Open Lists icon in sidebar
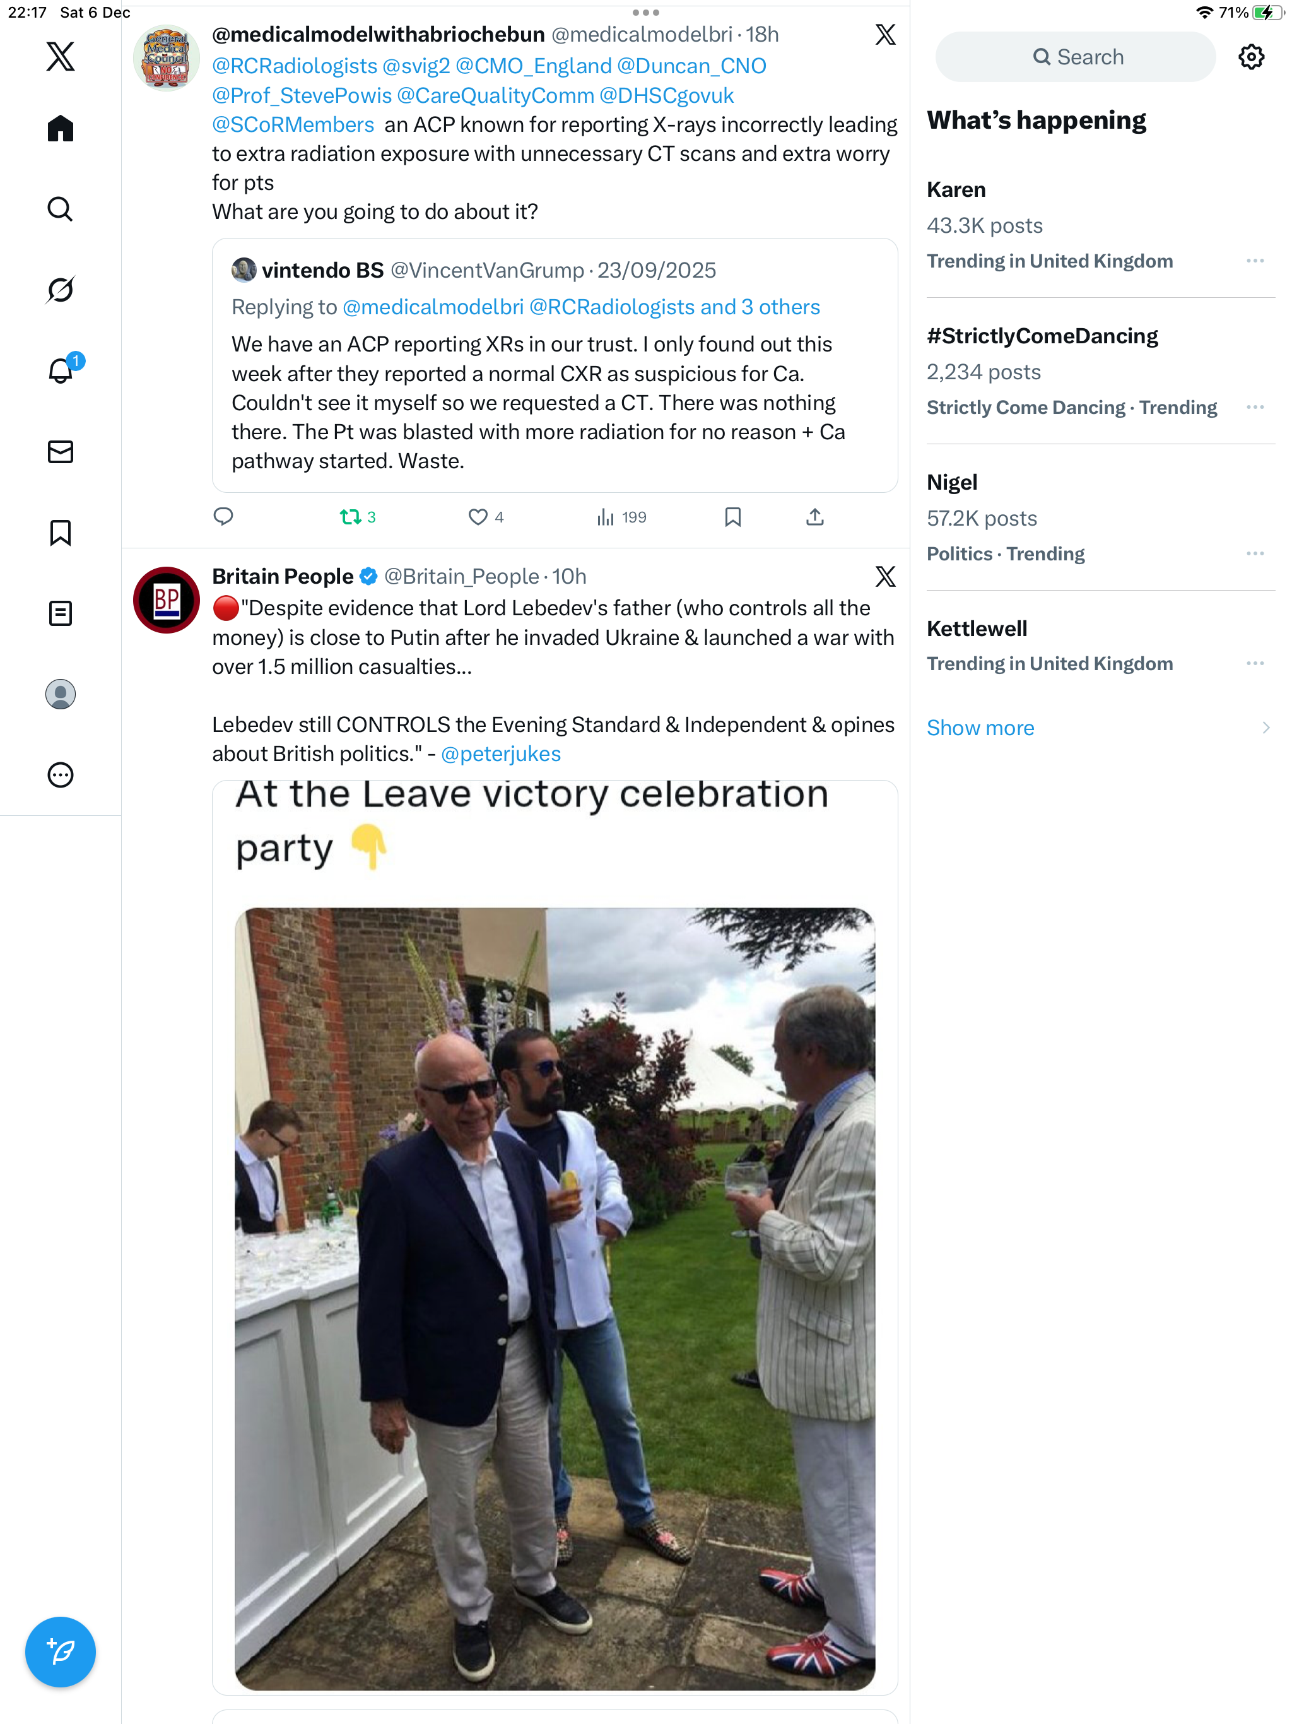 point(60,613)
